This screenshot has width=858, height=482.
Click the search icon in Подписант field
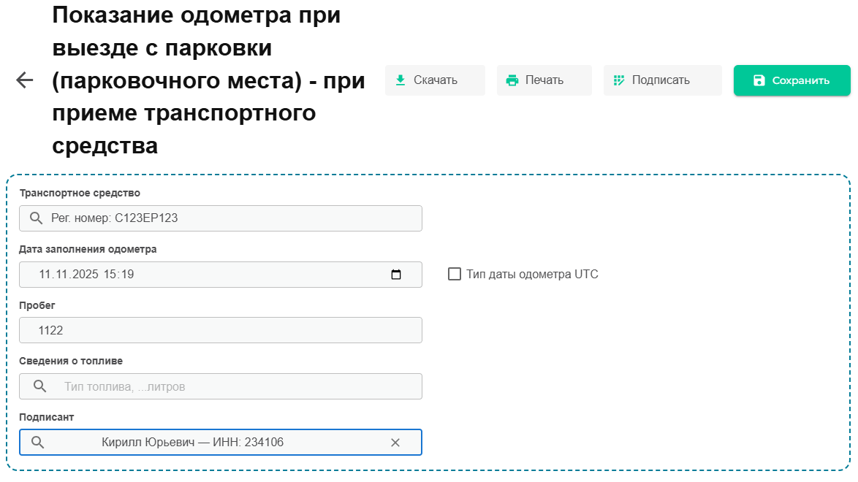tap(37, 443)
